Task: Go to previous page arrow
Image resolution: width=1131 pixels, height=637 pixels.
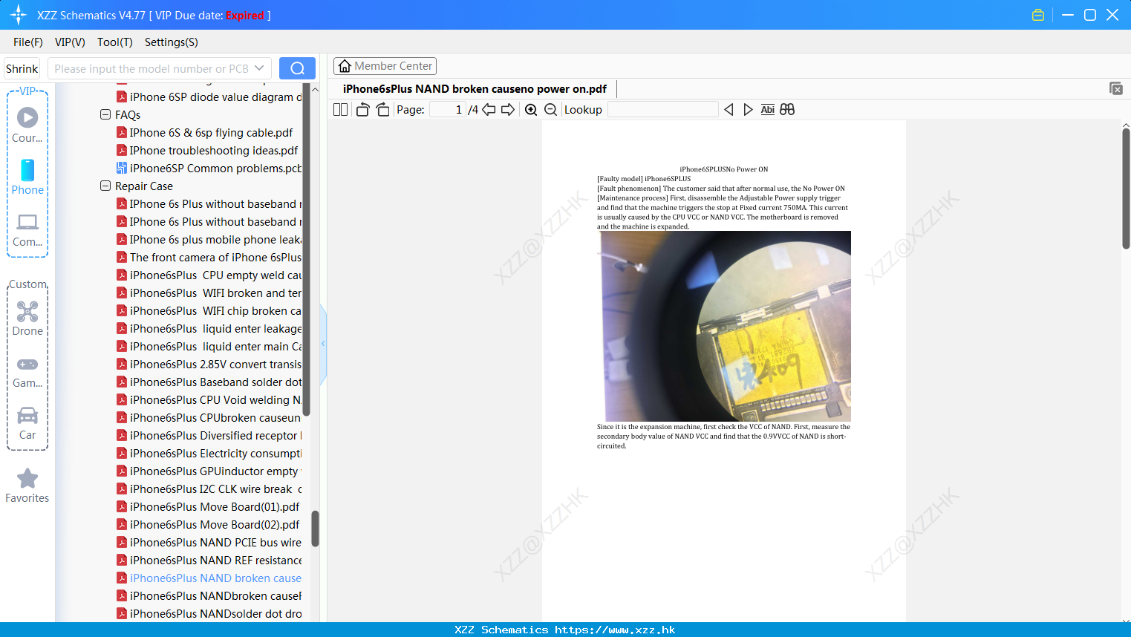Action: point(489,109)
